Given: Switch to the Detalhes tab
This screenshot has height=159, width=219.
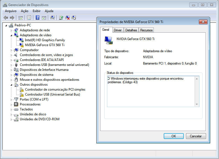Looking at the screenshot, I should [131, 30].
